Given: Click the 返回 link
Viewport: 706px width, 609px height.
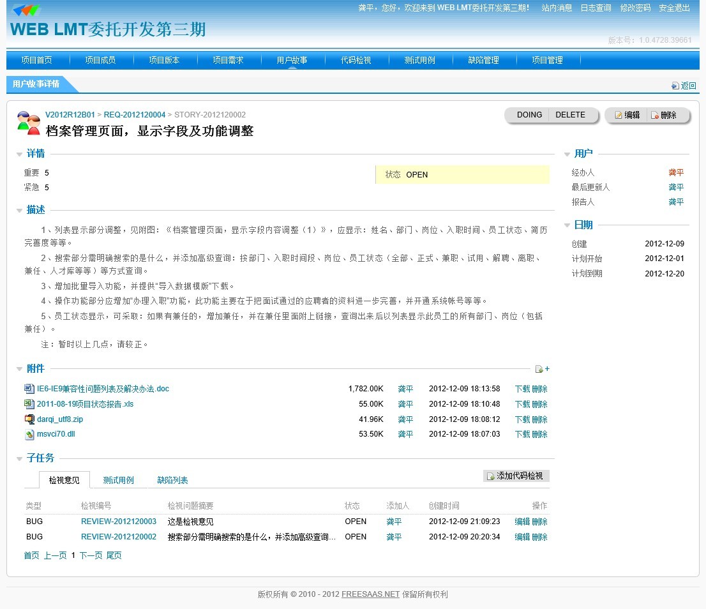Looking at the screenshot, I should click(688, 86).
